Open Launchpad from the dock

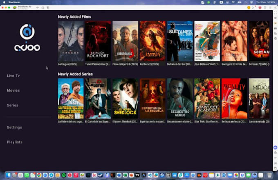[20, 175]
